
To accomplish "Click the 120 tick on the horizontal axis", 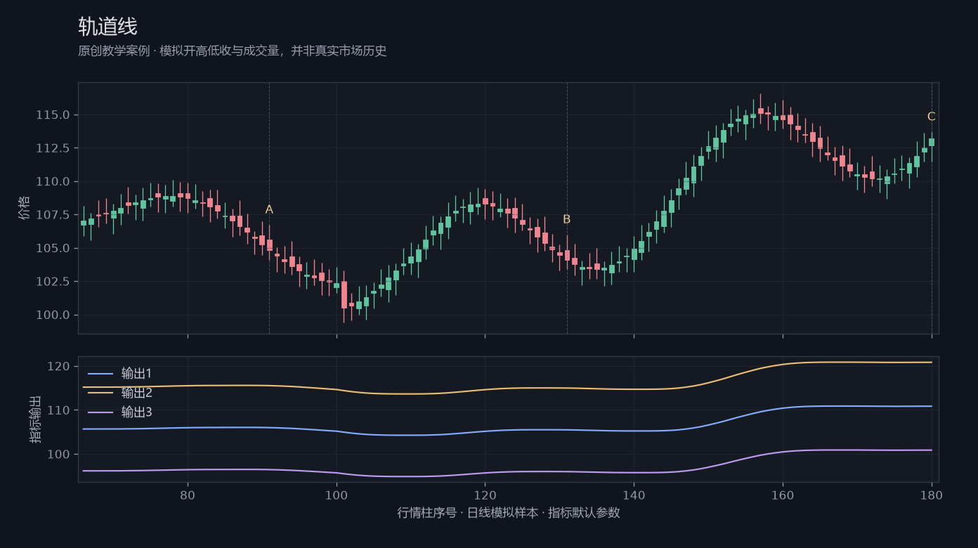I will coord(485,495).
